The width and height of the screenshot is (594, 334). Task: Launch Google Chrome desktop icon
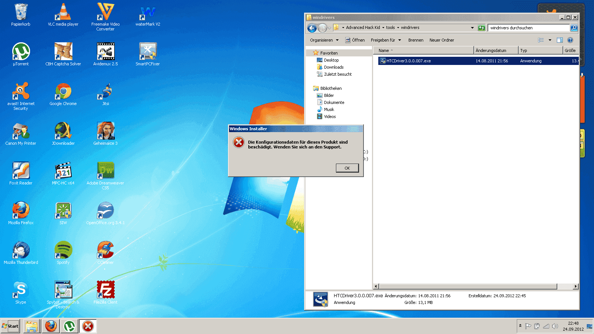63,94
